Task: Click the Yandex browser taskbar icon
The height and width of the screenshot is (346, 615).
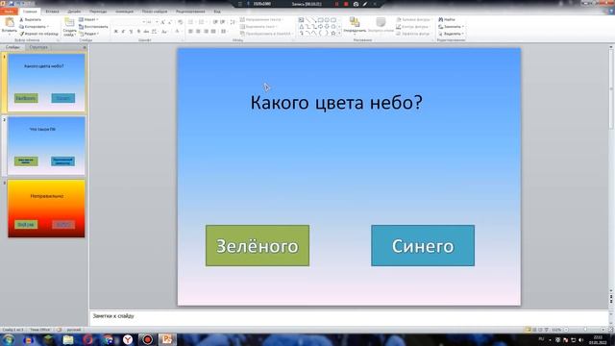Action: click(128, 339)
